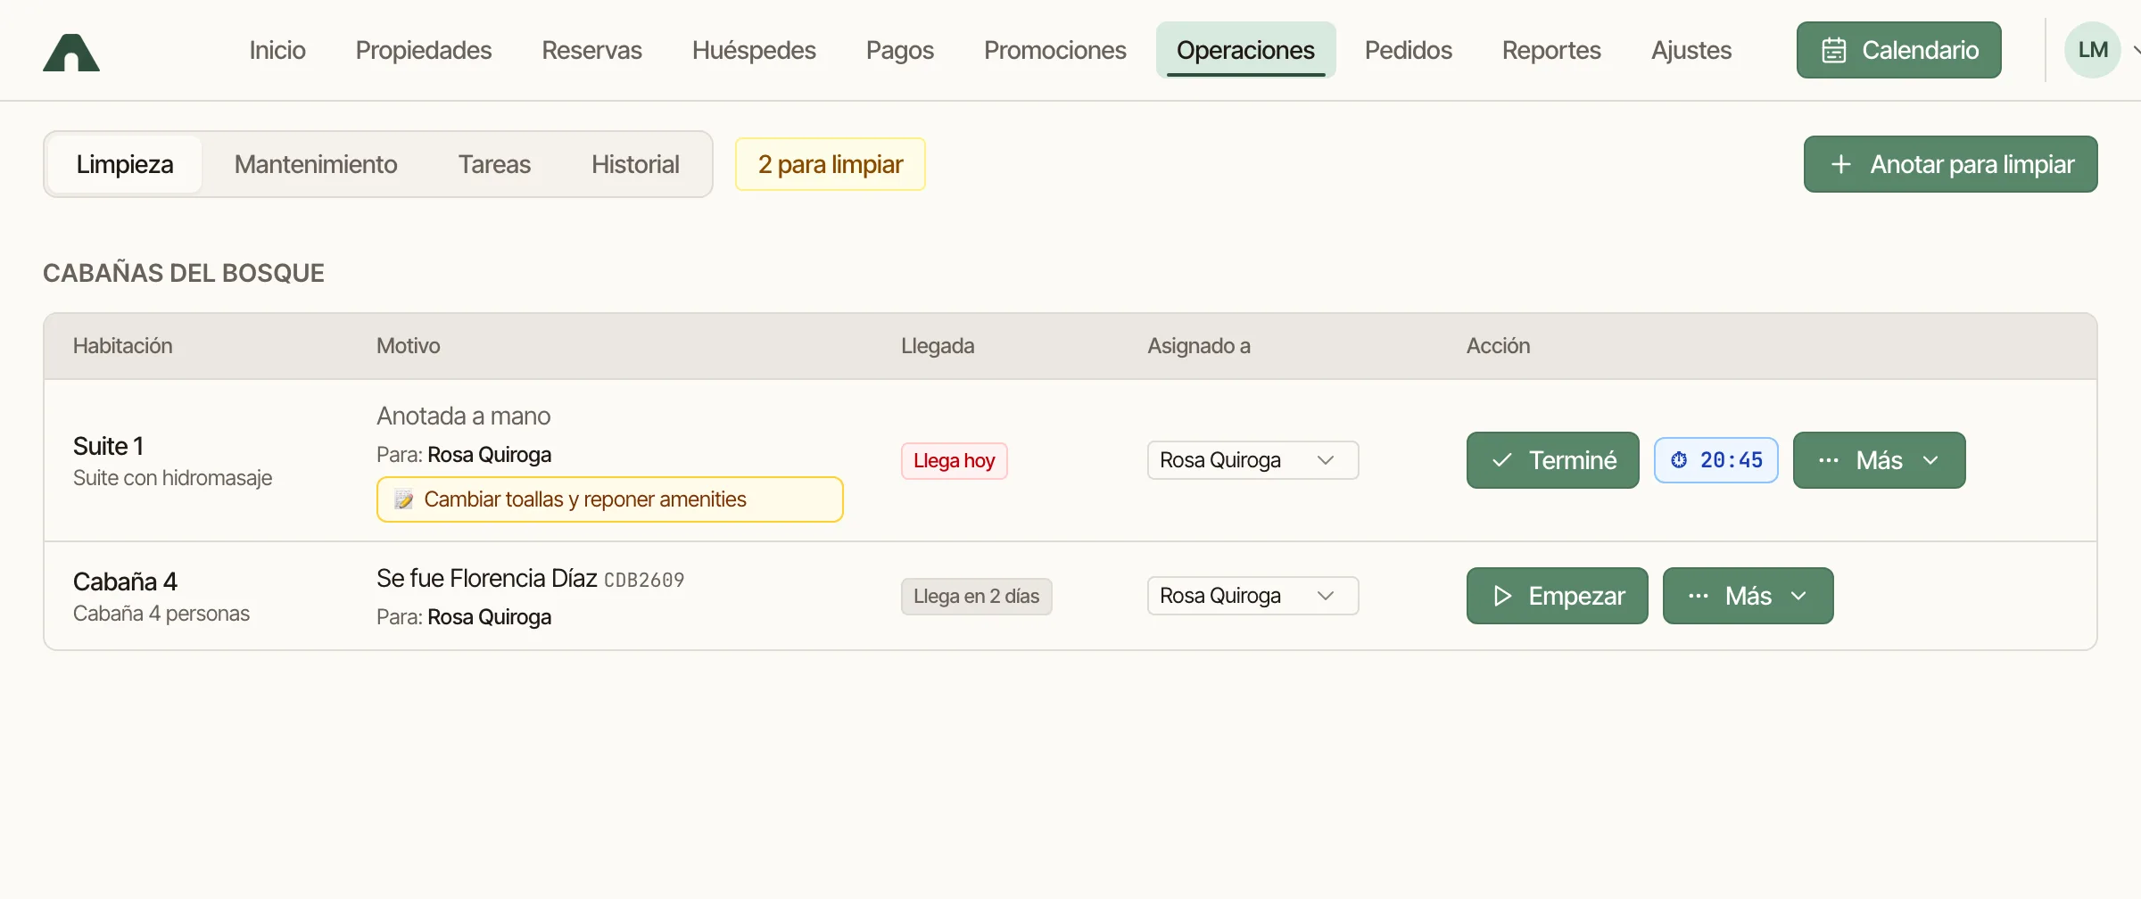Click the checkmark icon on Terminé
The width and height of the screenshot is (2141, 899).
(x=1502, y=460)
